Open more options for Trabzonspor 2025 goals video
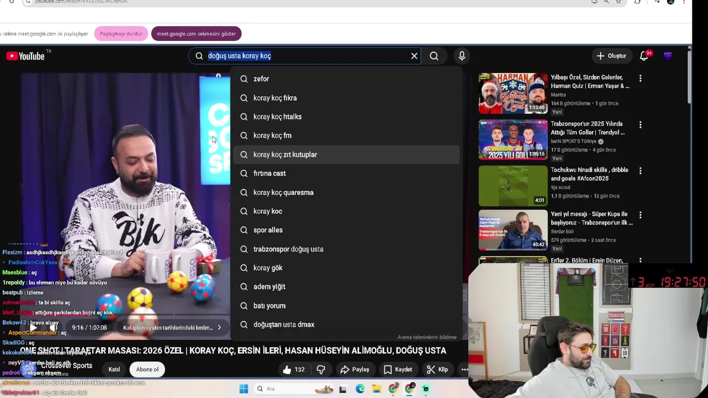This screenshot has height=398, width=708. [641, 125]
